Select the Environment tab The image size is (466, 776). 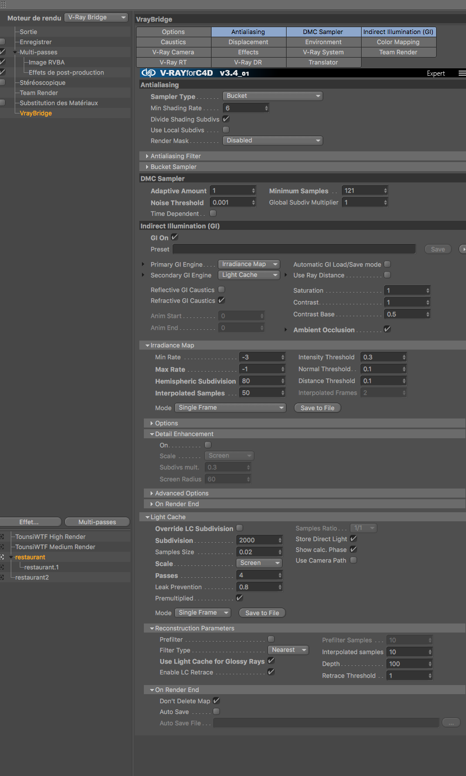pos(323,42)
